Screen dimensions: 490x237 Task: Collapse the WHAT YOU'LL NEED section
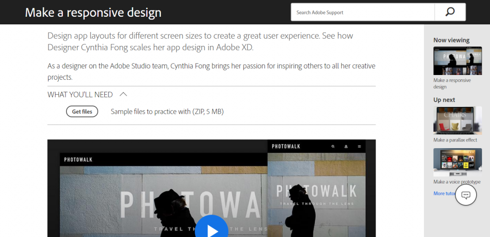[123, 94]
